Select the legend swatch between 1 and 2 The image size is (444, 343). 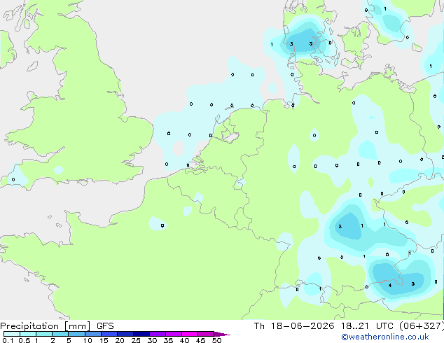pyautogui.click(x=44, y=334)
